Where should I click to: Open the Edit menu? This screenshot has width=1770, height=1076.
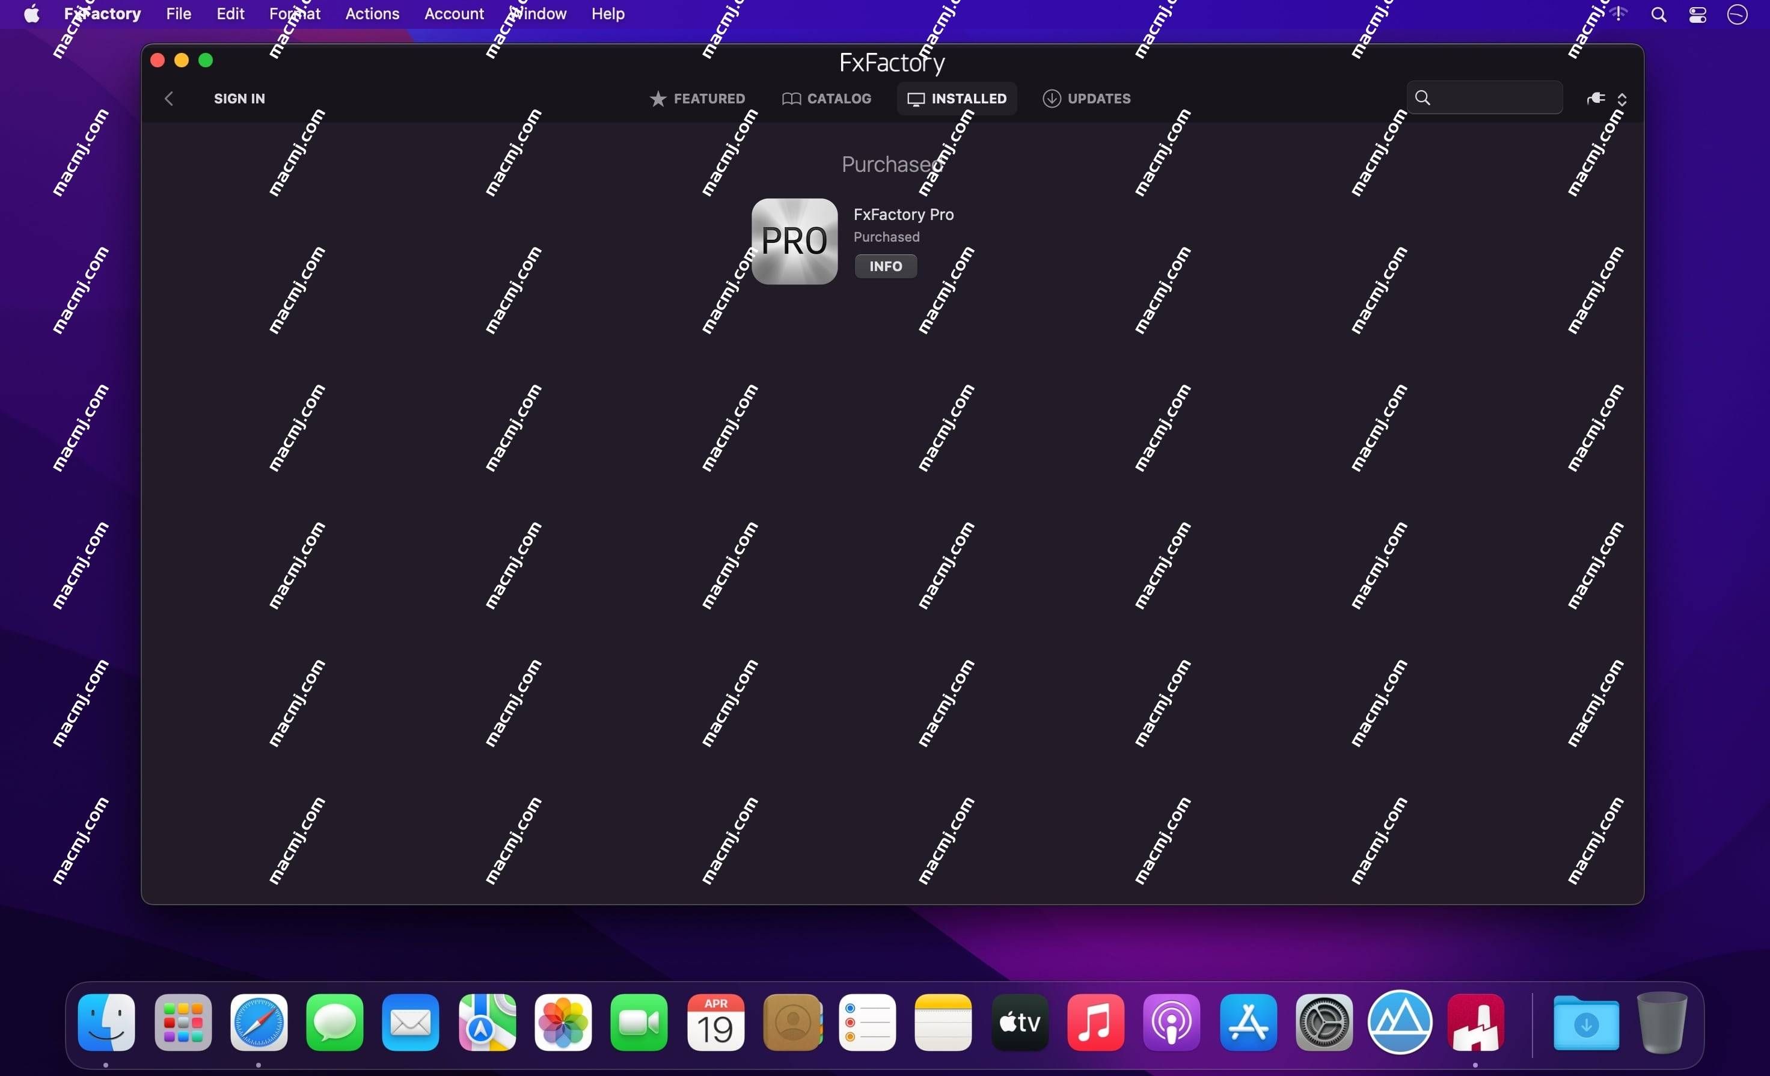pyautogui.click(x=231, y=14)
